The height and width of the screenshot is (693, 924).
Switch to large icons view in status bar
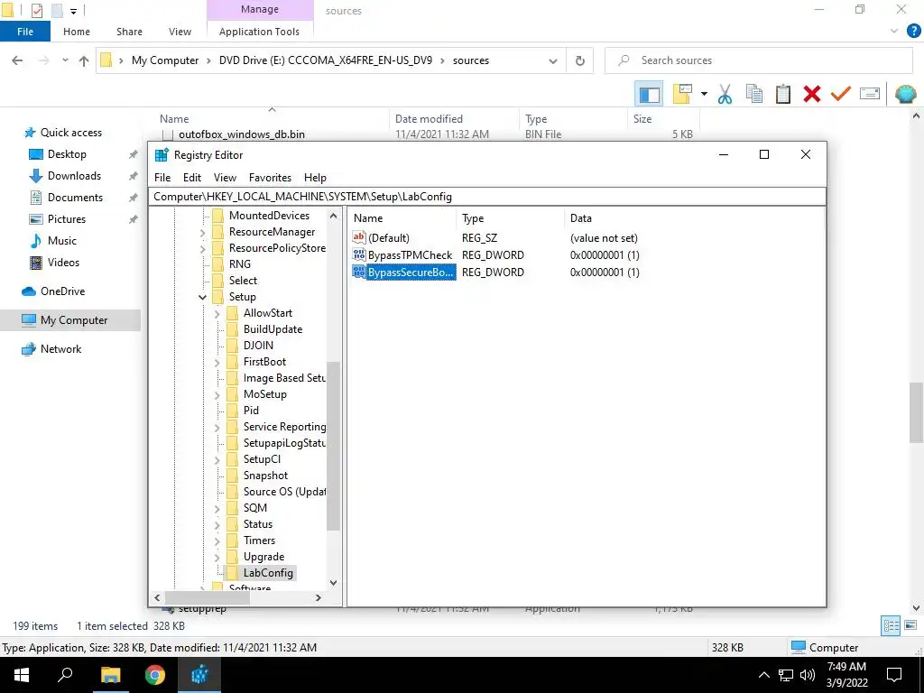[x=910, y=626]
